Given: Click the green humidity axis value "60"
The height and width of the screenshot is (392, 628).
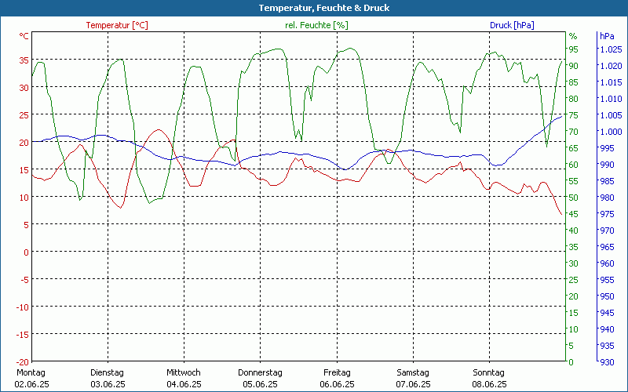Looking at the screenshot, I should (x=574, y=165).
